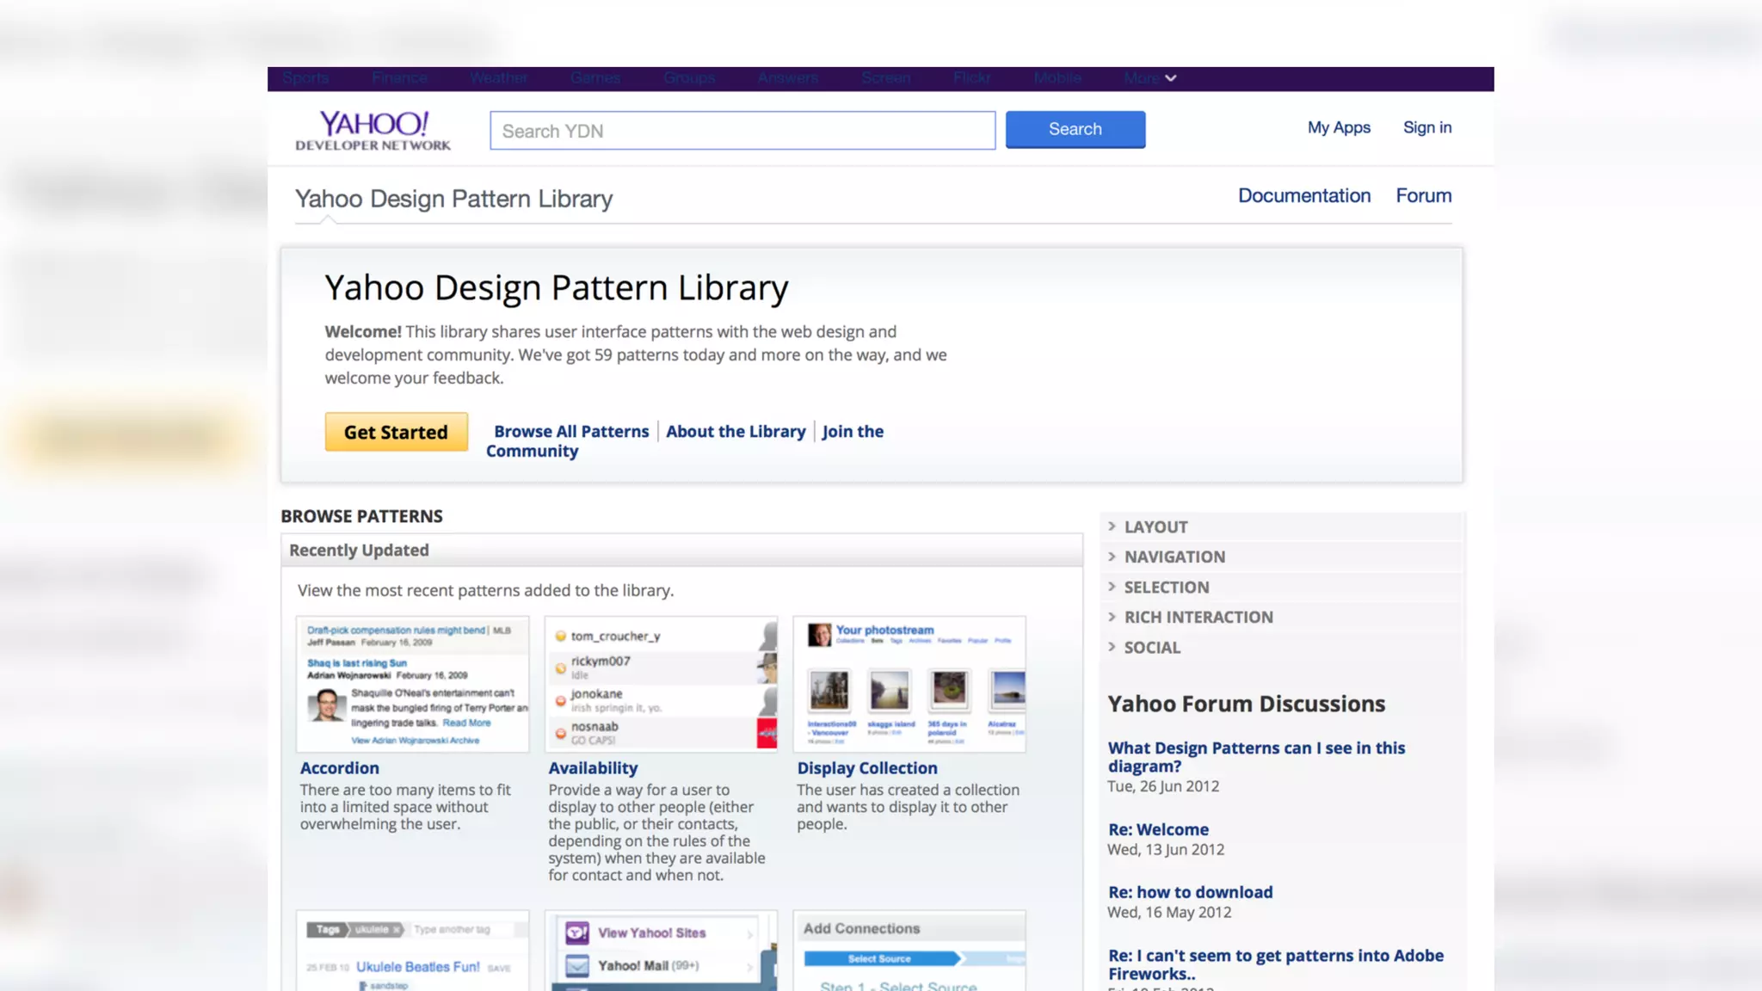This screenshot has width=1762, height=991.
Task: Select Finance in the top navigation bar
Action: point(399,78)
